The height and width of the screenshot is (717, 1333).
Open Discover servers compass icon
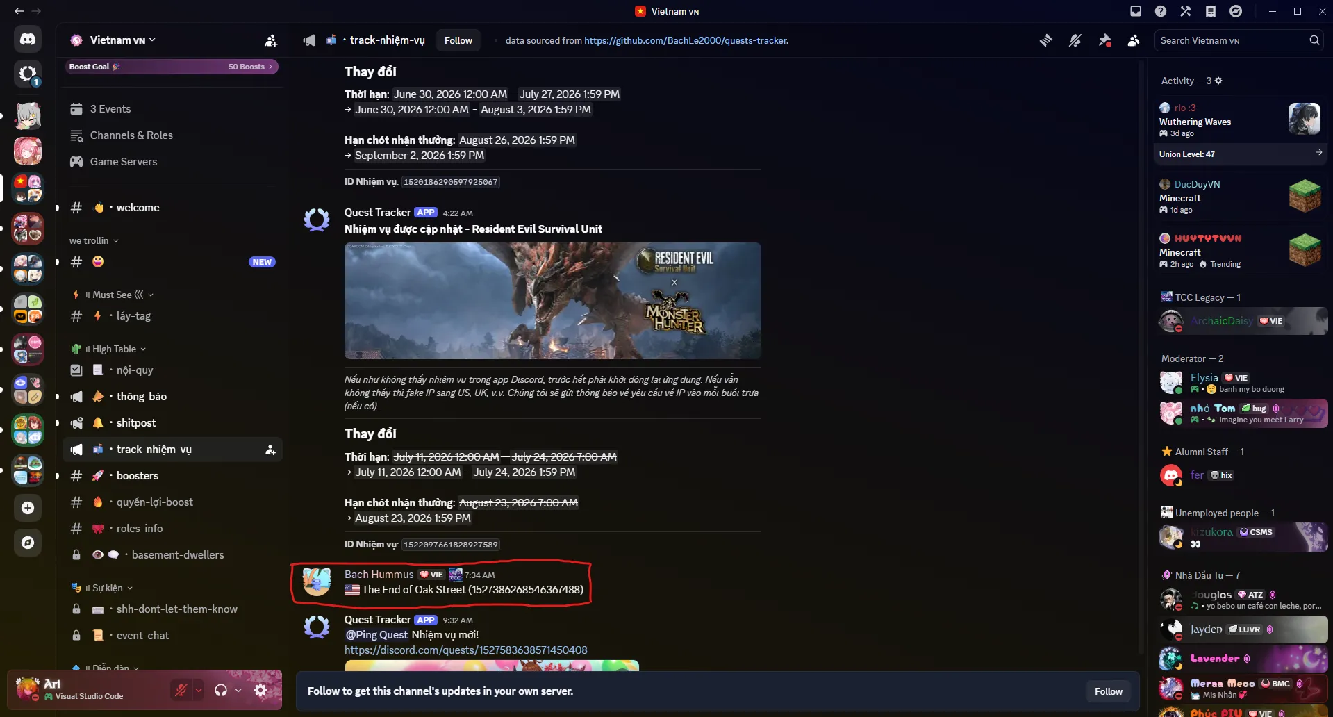(x=28, y=543)
